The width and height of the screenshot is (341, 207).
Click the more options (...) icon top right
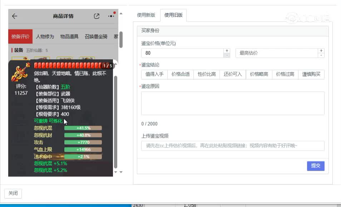[110, 16]
